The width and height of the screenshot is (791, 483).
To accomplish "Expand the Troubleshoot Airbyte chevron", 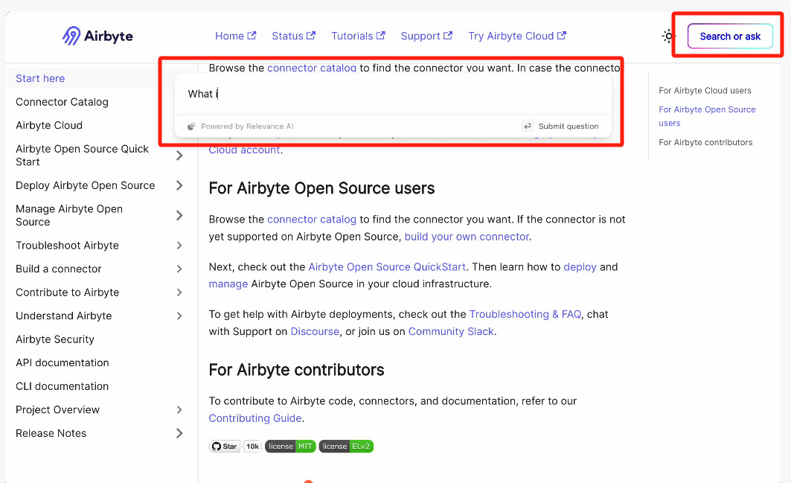I will click(179, 246).
